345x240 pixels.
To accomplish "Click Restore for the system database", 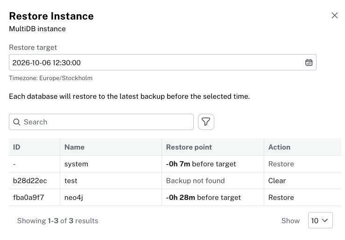I will 281,164.
